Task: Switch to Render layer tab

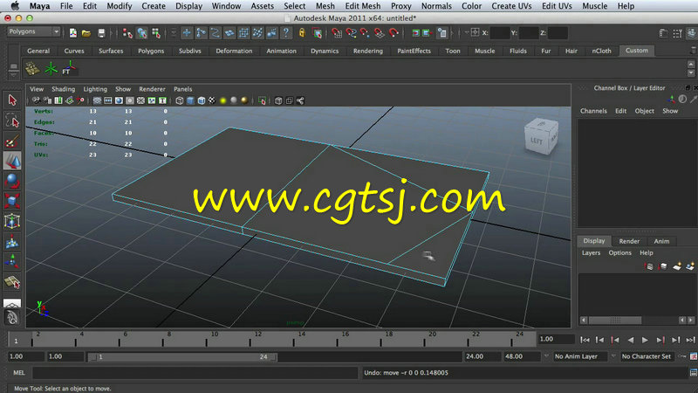Action: (629, 241)
